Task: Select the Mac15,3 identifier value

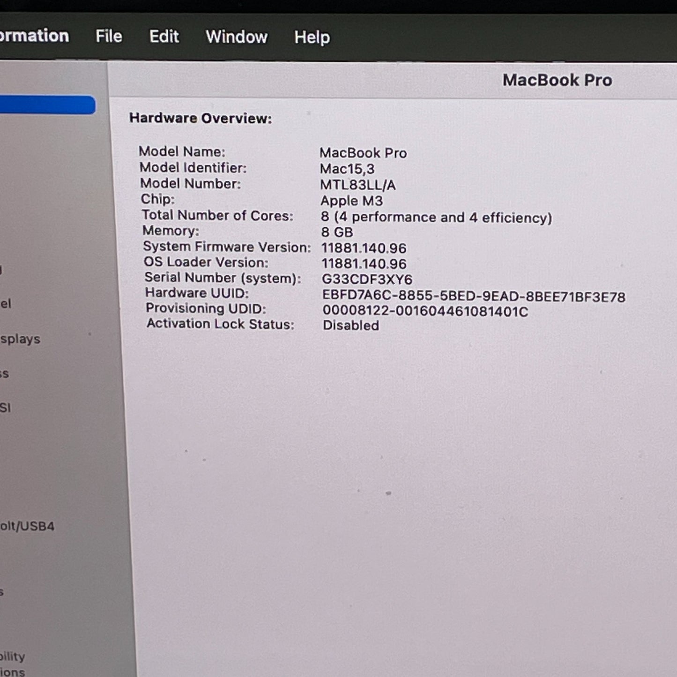Action: click(347, 169)
